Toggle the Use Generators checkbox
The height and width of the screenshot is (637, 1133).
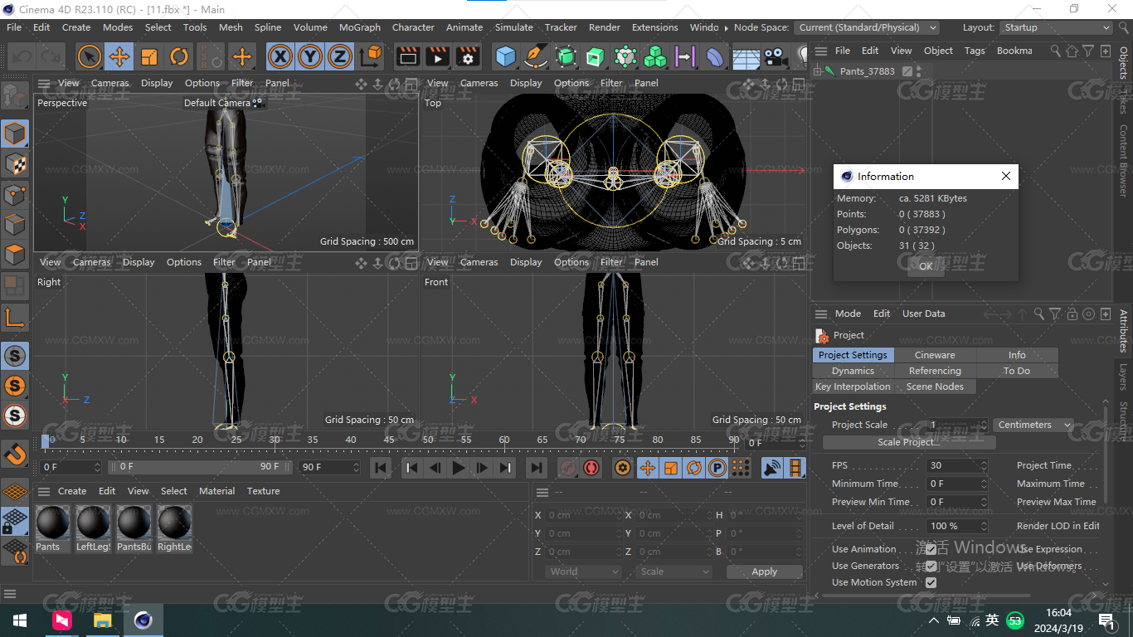(x=931, y=566)
